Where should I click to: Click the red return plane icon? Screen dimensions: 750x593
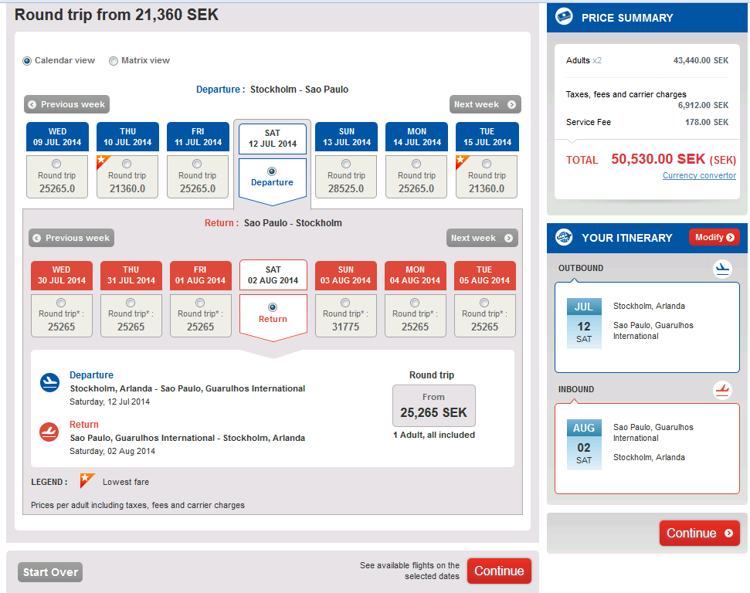pos(49,432)
